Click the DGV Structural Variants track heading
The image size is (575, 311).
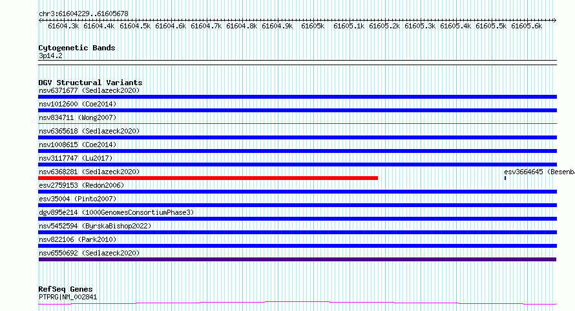coord(90,83)
